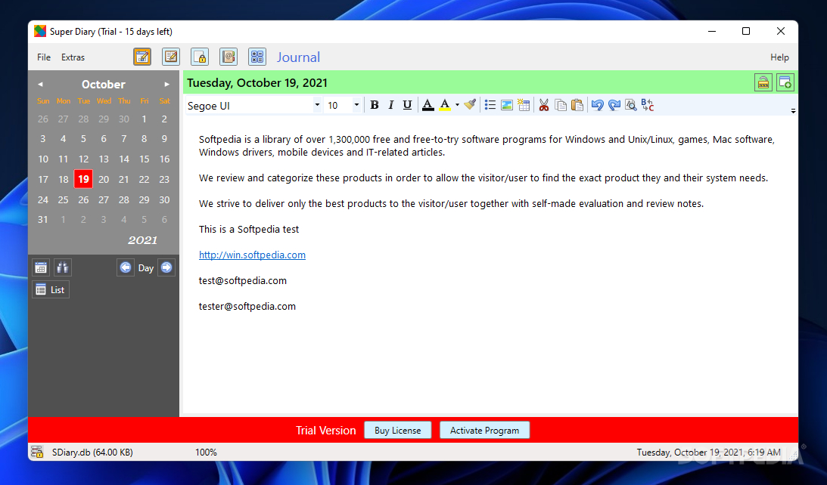Open the binoculars search icon

pos(62,267)
